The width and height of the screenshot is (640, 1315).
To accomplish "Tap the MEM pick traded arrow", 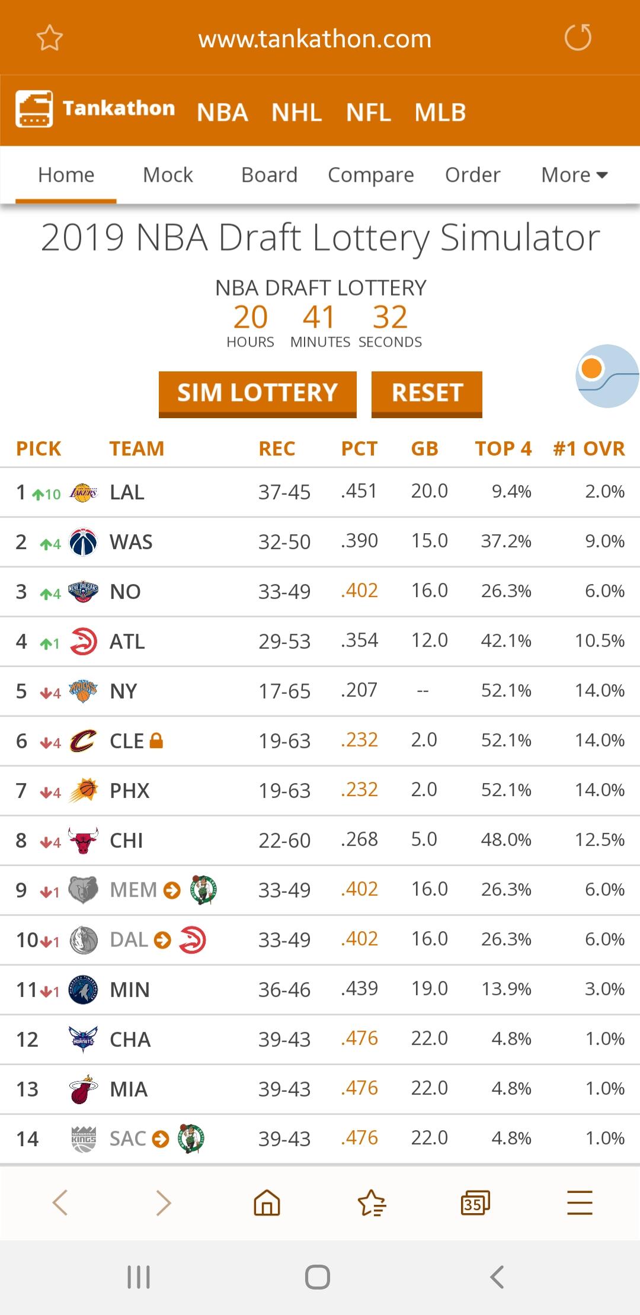I will click(172, 890).
